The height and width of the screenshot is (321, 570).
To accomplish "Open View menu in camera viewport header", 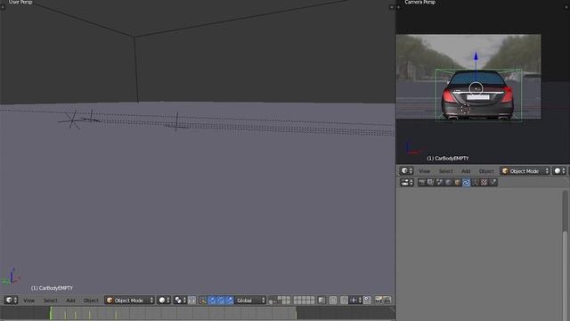I will click(424, 170).
